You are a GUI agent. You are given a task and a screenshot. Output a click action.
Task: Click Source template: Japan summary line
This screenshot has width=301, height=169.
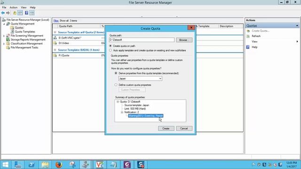pos(137,105)
